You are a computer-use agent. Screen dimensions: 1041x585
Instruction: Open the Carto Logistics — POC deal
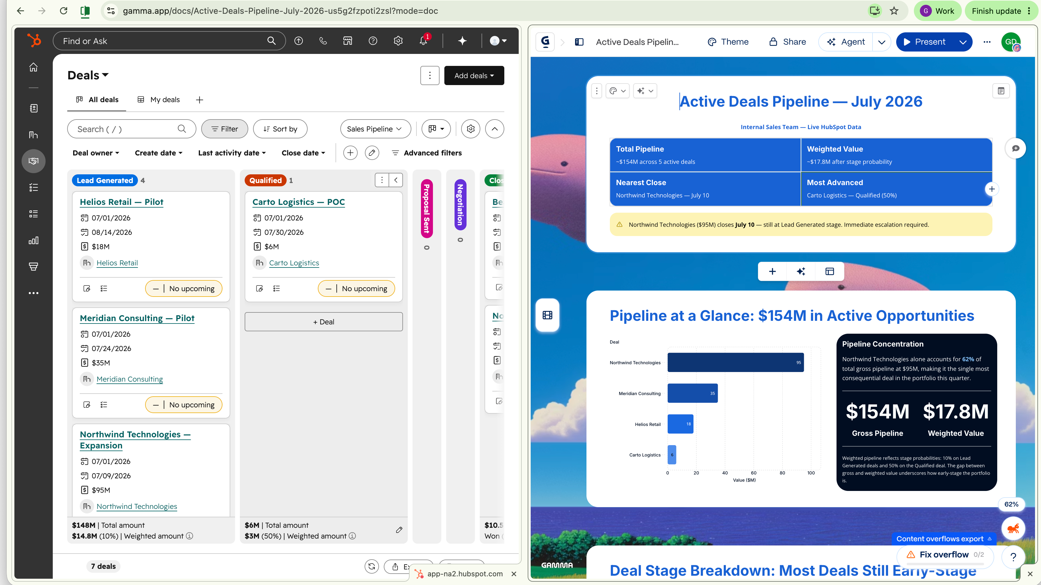[299, 202]
